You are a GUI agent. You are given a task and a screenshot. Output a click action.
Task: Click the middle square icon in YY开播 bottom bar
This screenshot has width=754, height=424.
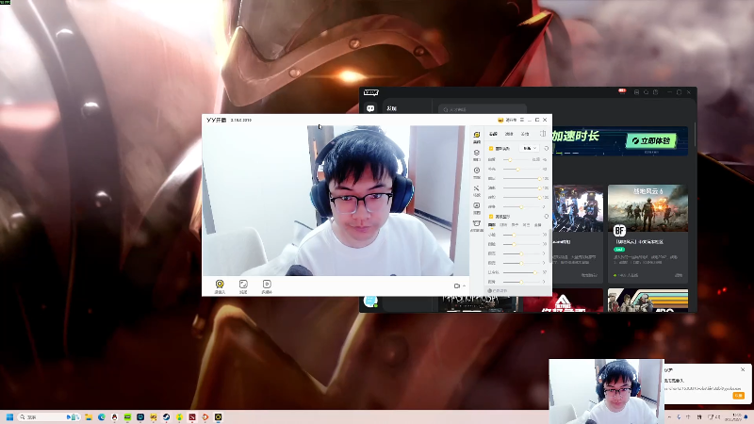click(x=243, y=286)
